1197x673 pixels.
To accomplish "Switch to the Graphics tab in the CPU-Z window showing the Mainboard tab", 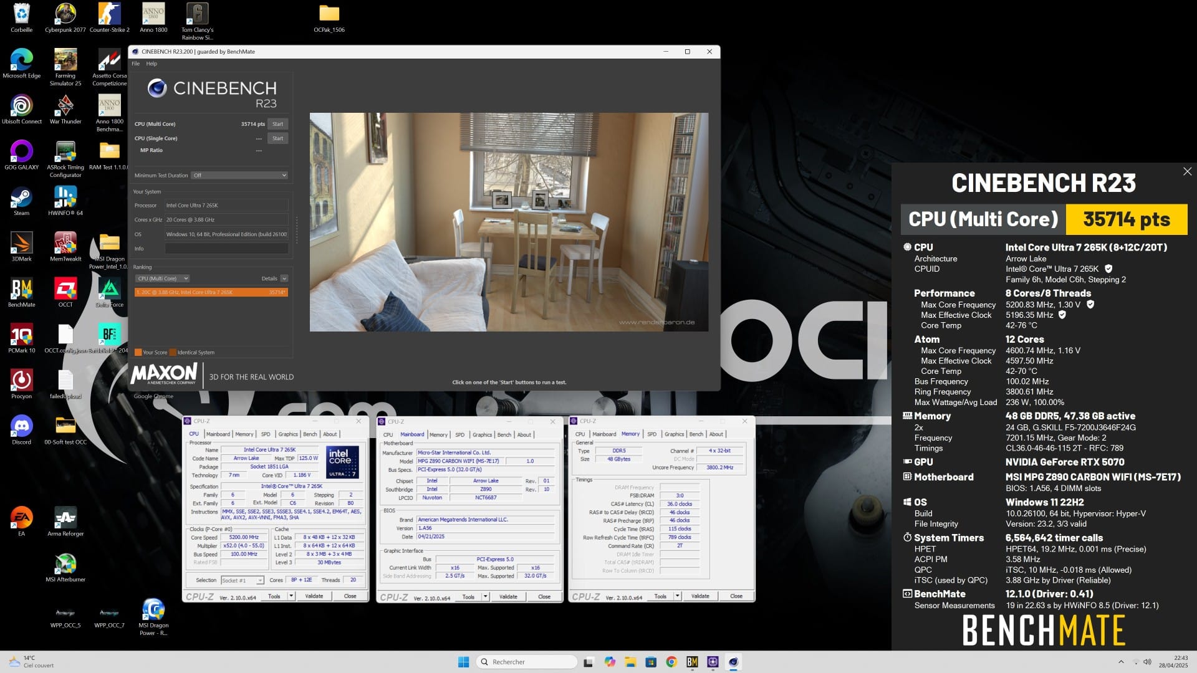I will point(482,435).
